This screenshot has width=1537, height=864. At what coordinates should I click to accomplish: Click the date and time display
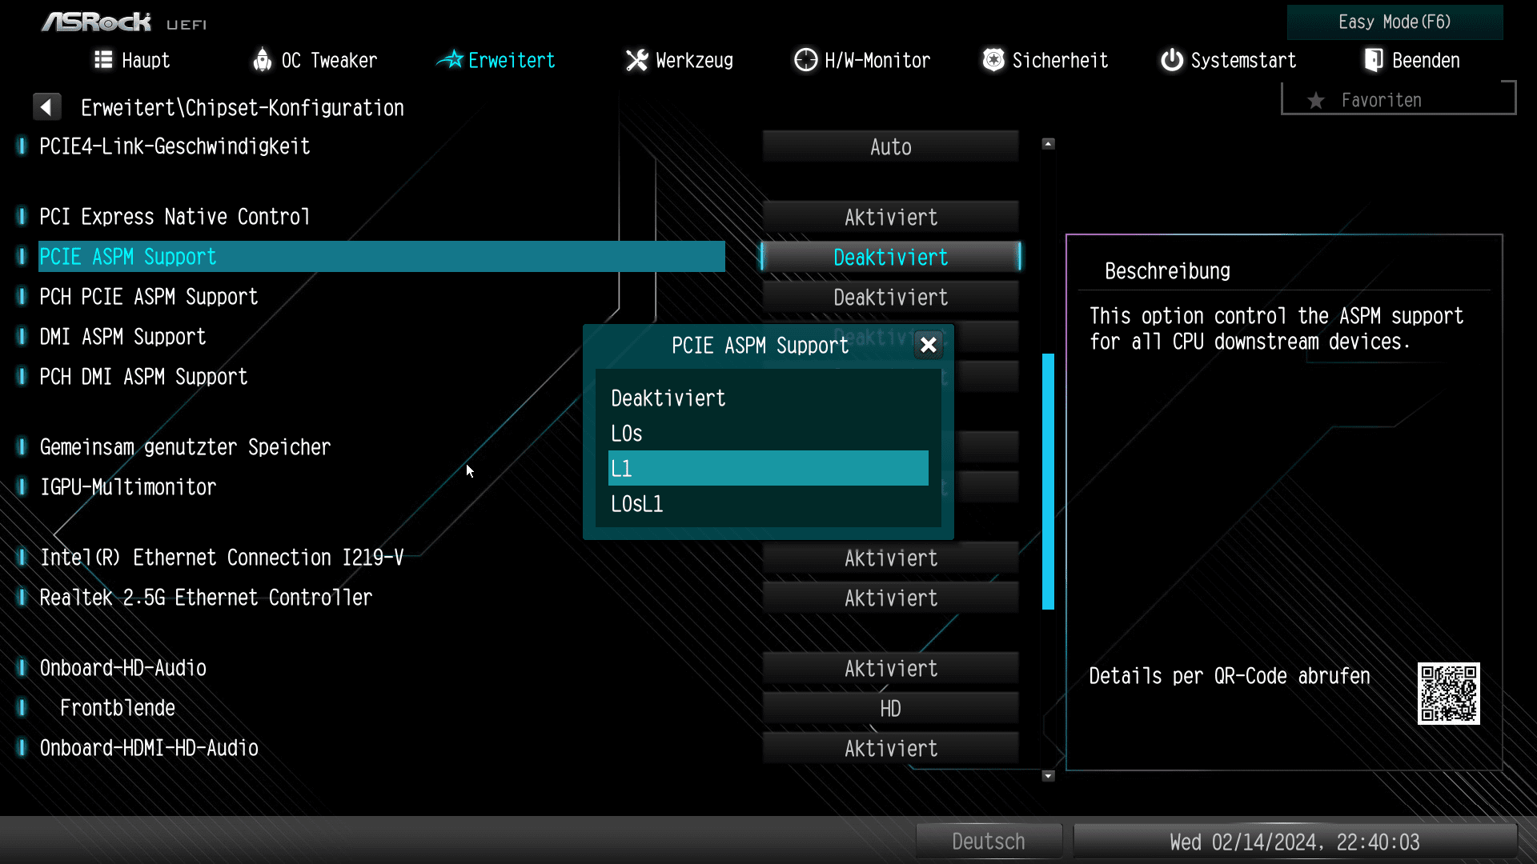1294,842
